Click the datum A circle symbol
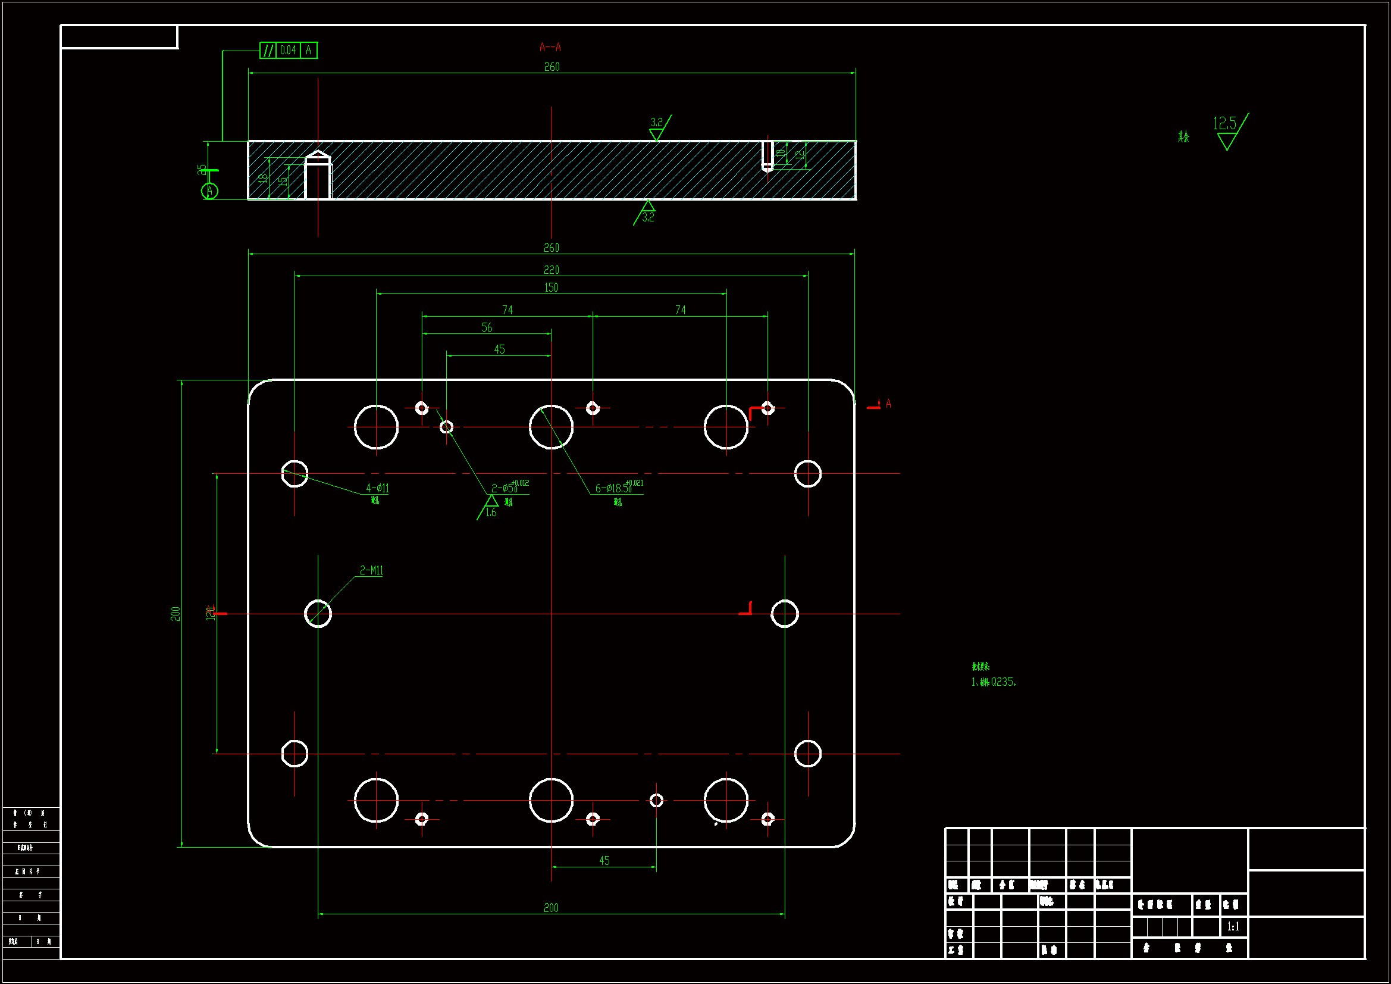The width and height of the screenshot is (1391, 984). [209, 191]
